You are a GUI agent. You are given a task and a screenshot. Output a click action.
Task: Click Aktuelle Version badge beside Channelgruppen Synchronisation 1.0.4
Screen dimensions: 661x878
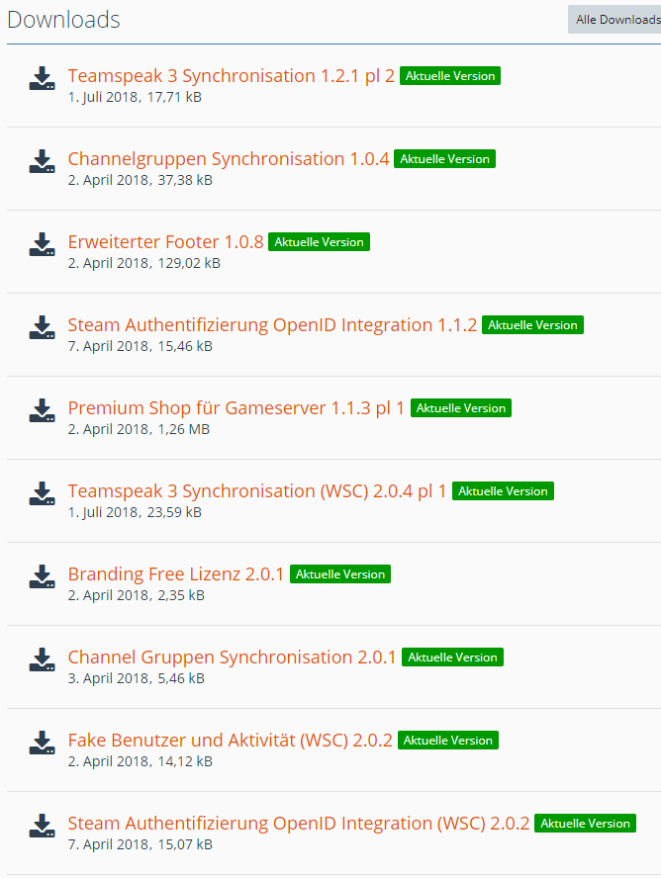point(443,159)
